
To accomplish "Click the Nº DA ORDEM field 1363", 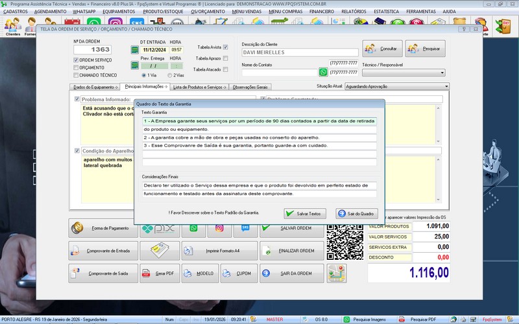I will pos(92,50).
